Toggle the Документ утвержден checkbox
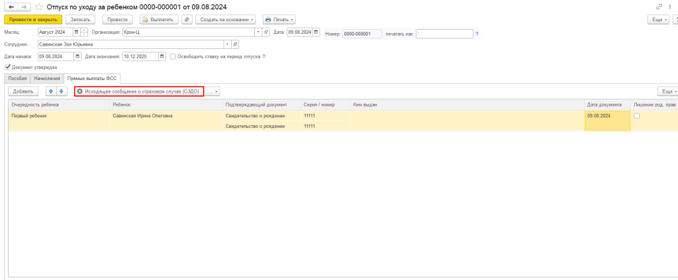 [x=8, y=67]
